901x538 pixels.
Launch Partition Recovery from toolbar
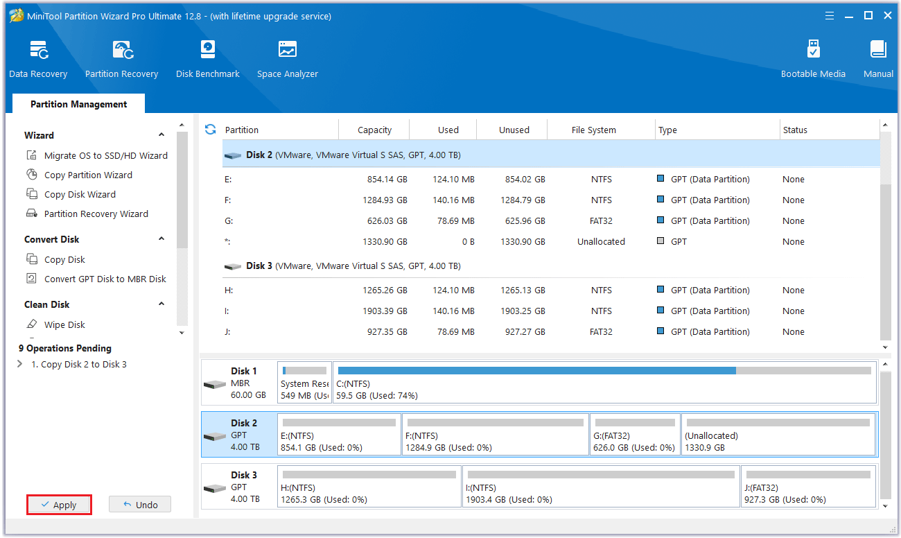pos(121,60)
